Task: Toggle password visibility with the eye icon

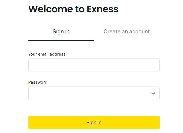Action: click(153, 93)
